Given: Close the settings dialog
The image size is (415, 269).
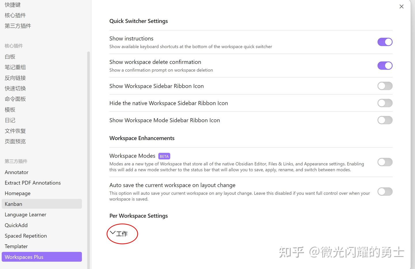Looking at the screenshot, I should tap(401, 6).
